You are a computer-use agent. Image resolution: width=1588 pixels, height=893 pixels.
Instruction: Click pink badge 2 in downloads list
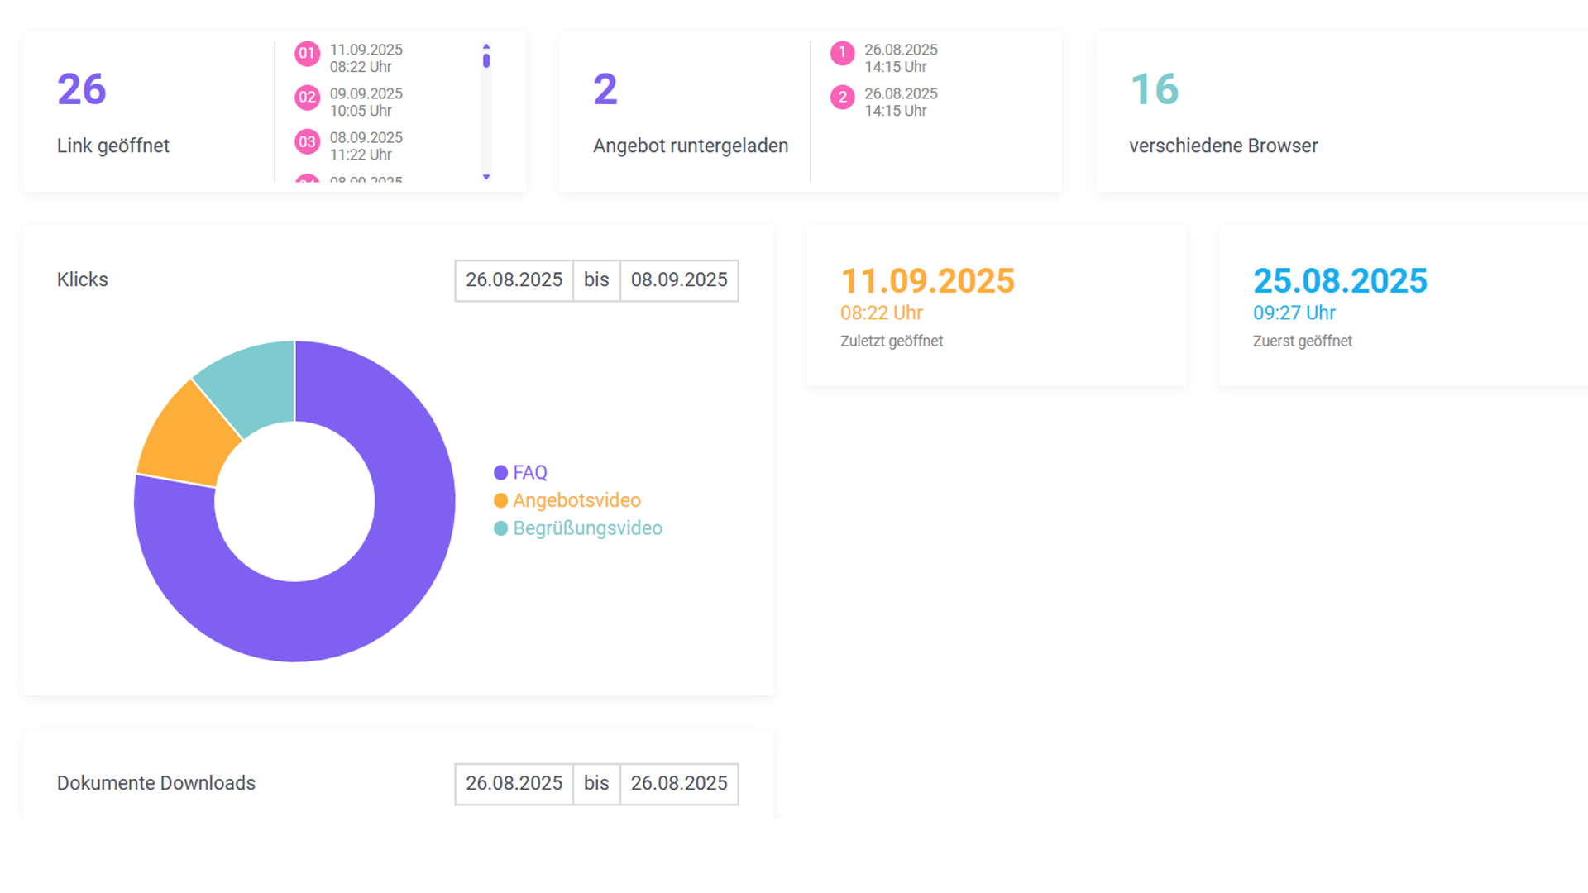point(842,98)
